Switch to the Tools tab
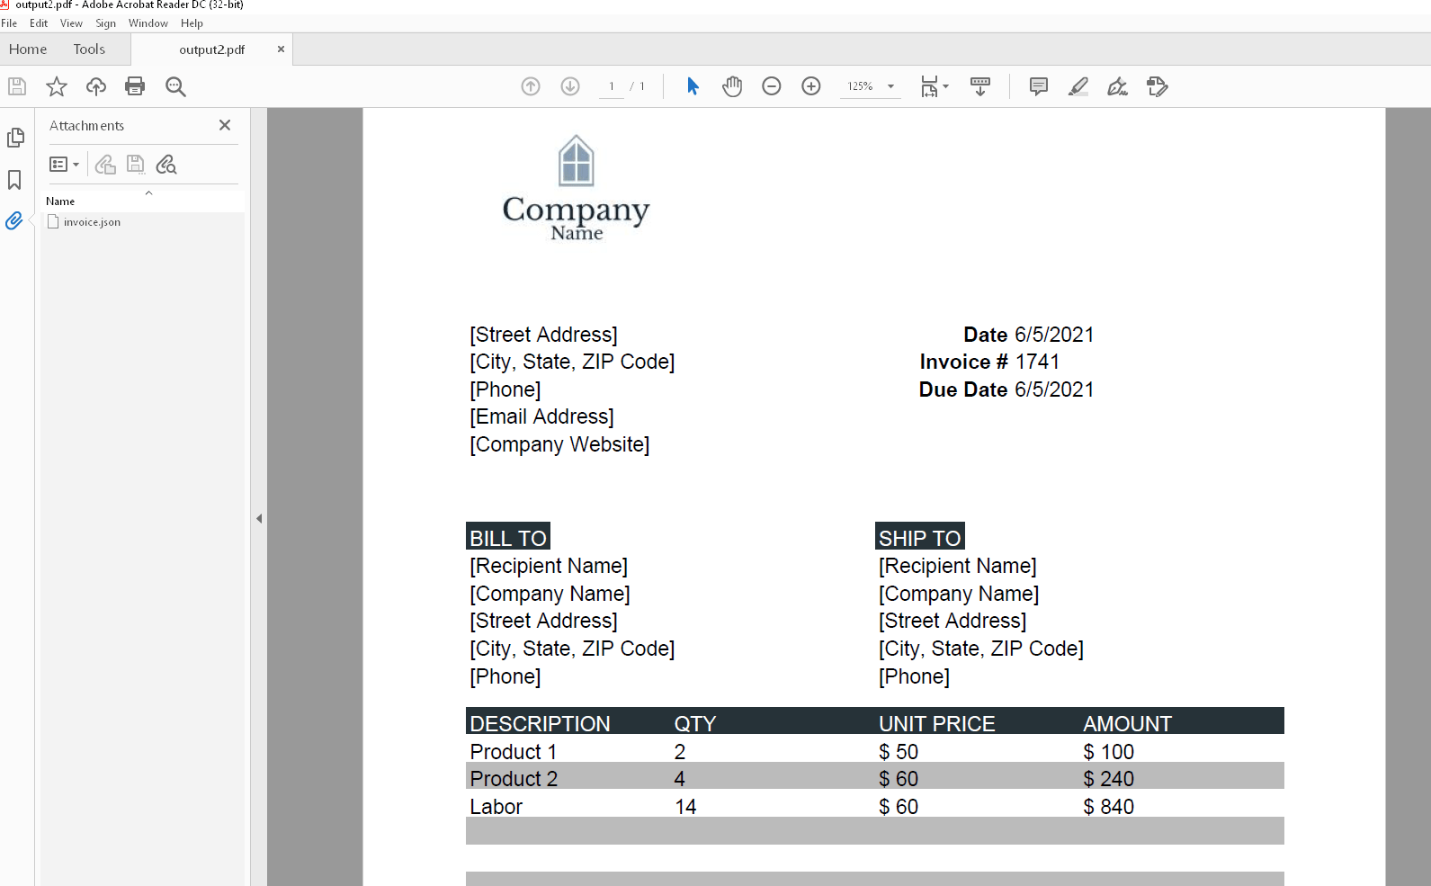 [x=89, y=49]
